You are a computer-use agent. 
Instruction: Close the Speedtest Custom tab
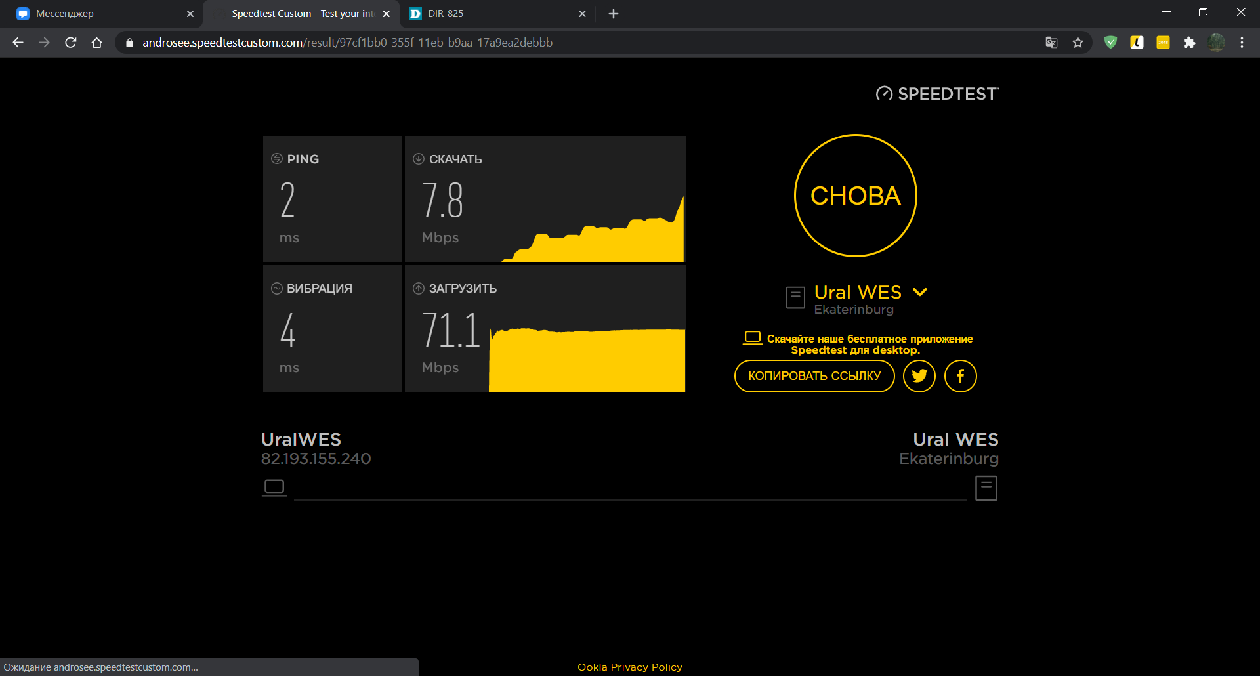(x=387, y=14)
